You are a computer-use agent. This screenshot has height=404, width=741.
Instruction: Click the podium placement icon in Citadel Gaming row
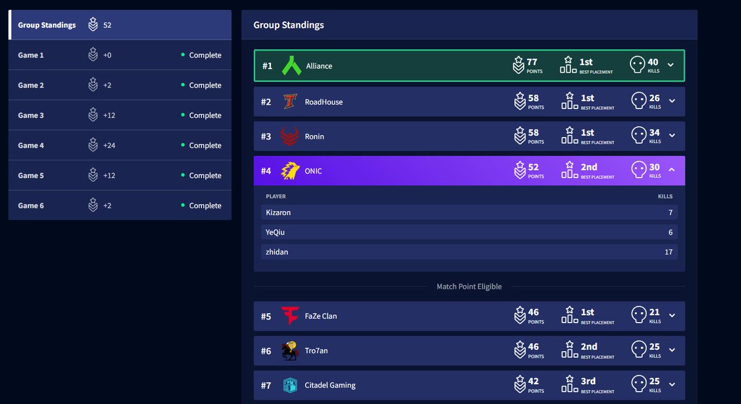tap(569, 384)
